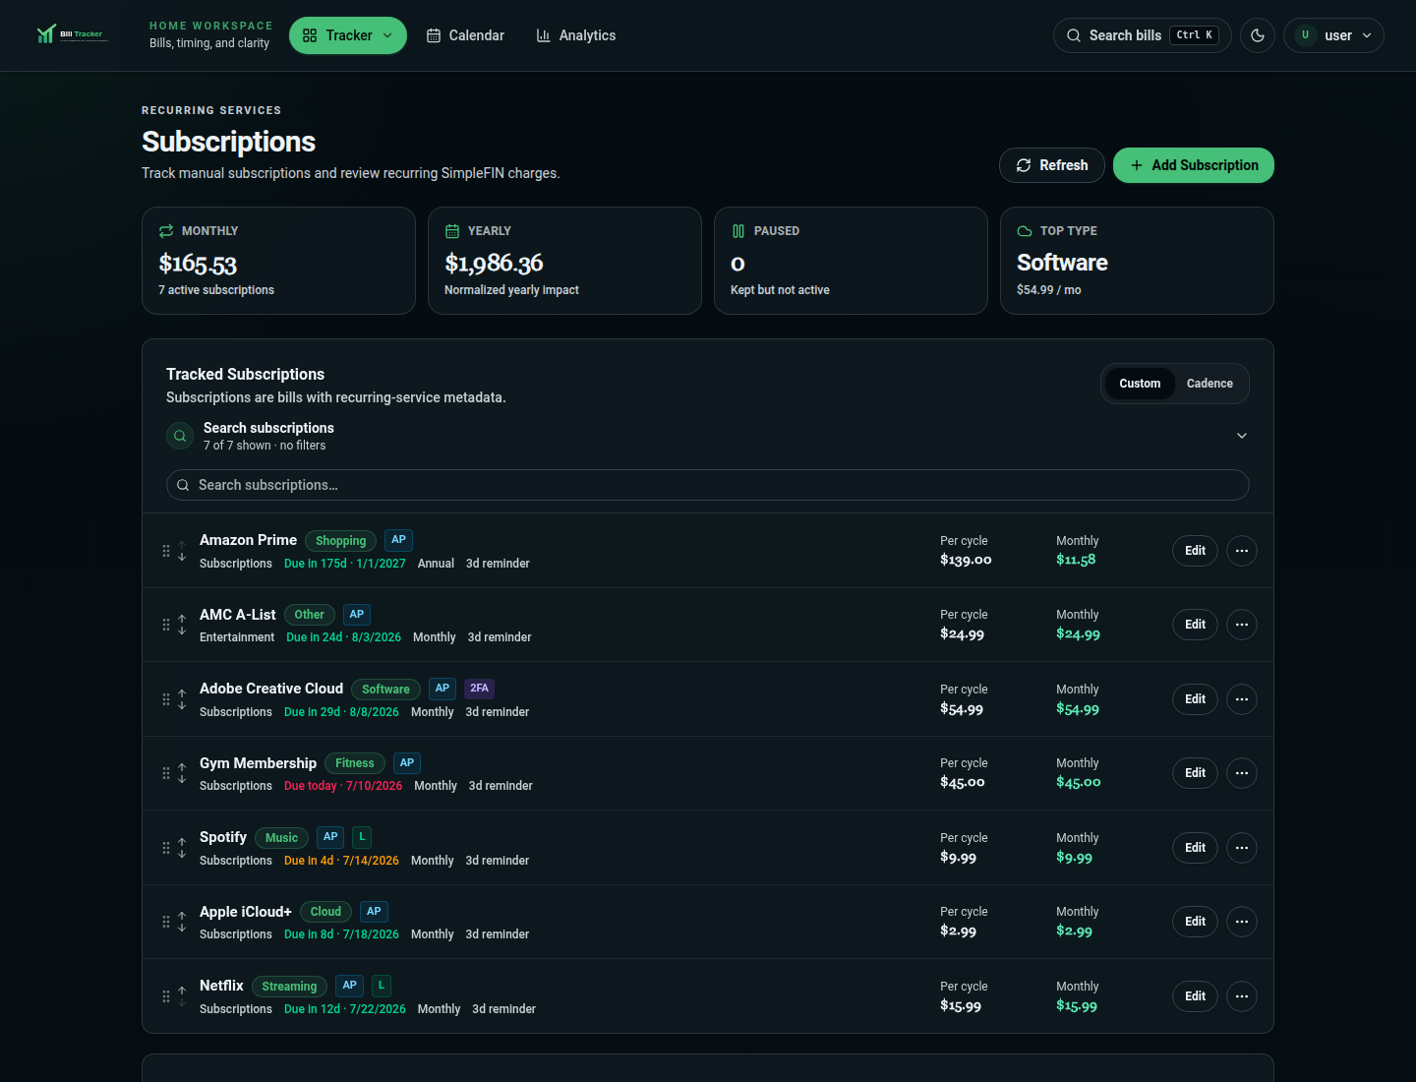Edit the Spotify subscription
The height and width of the screenshot is (1082, 1416).
[x=1196, y=848]
